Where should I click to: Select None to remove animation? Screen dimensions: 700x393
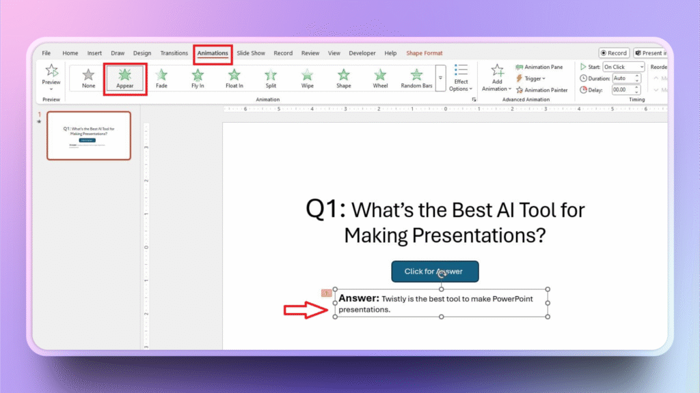pyautogui.click(x=88, y=78)
